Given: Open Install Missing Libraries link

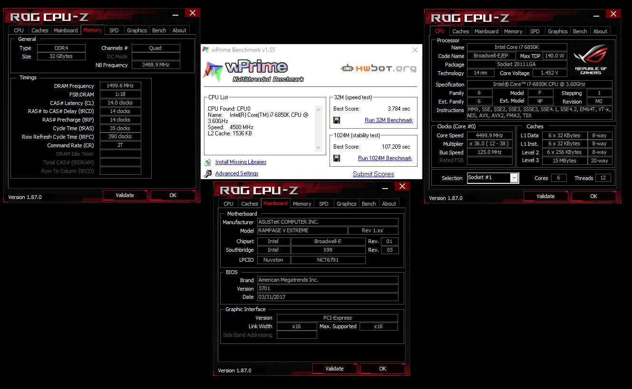Looking at the screenshot, I should [x=241, y=162].
